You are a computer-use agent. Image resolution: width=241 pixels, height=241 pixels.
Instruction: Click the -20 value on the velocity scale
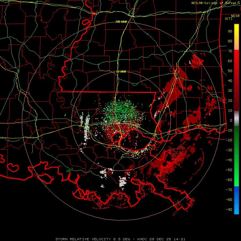229,140
